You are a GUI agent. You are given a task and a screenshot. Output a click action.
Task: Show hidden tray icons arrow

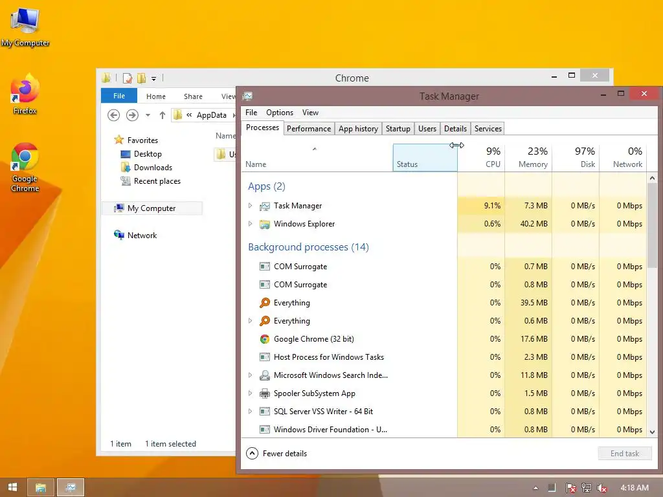535,488
